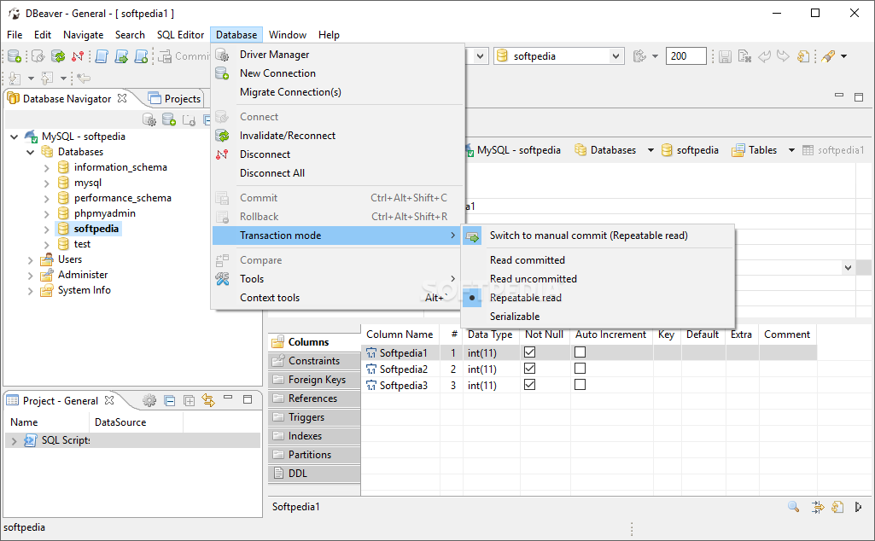This screenshot has width=875, height=541.
Task: Click the result set limit field showing 200
Action: (685, 56)
